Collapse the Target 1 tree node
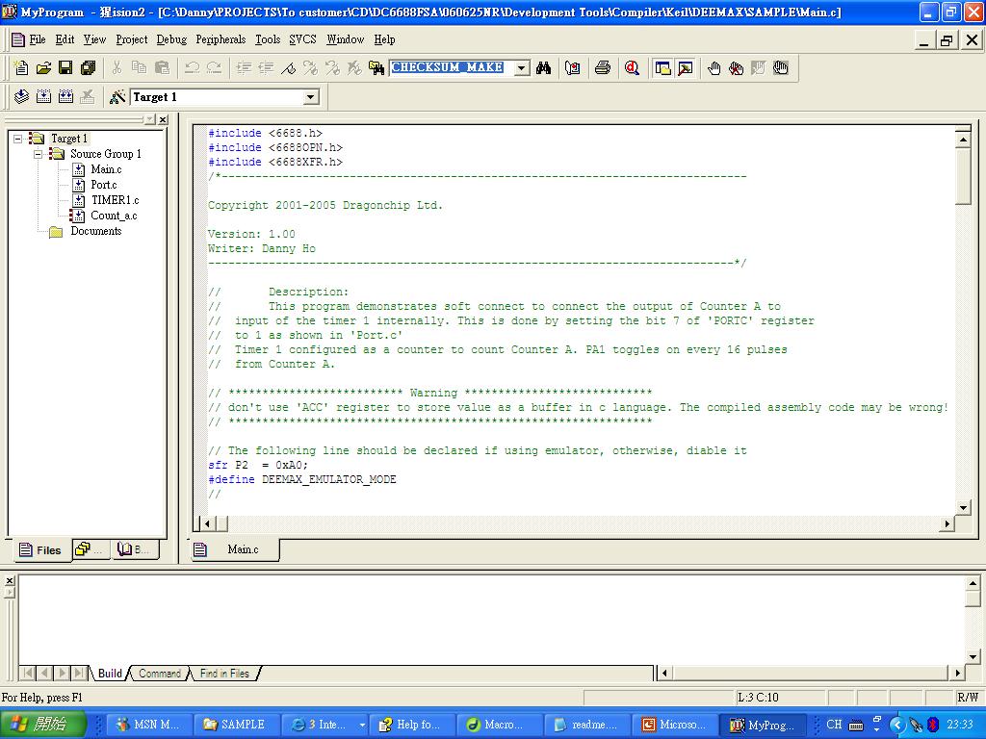Screen dimensions: 986x739 click(17, 139)
